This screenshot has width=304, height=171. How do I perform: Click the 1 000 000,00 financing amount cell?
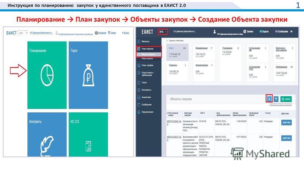click(x=241, y=121)
